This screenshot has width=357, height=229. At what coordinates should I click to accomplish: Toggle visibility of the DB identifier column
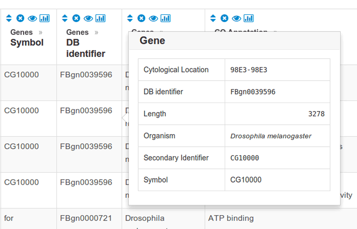(x=89, y=18)
